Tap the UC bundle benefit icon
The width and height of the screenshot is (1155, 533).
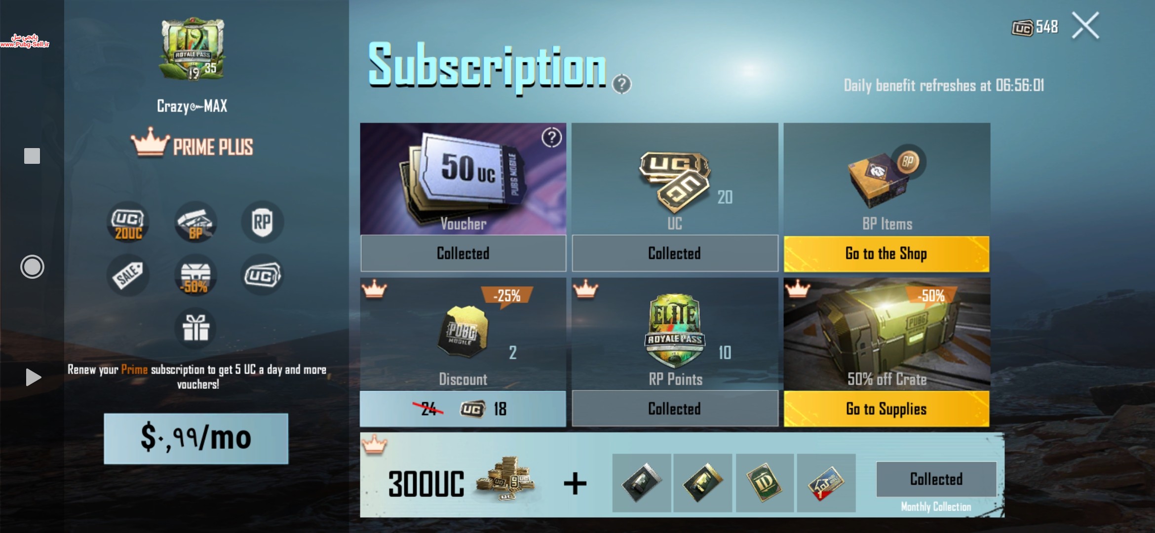tap(263, 275)
